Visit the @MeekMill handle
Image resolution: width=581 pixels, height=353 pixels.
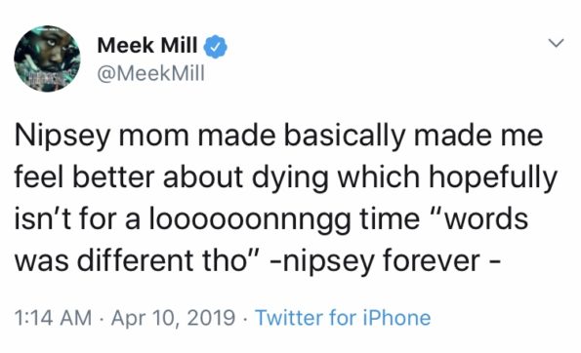coord(150,74)
